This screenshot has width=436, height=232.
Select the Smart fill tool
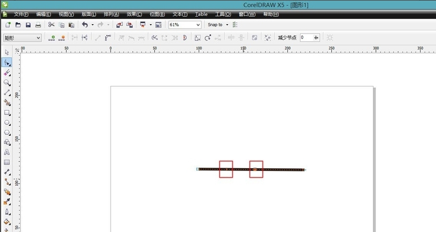7,103
